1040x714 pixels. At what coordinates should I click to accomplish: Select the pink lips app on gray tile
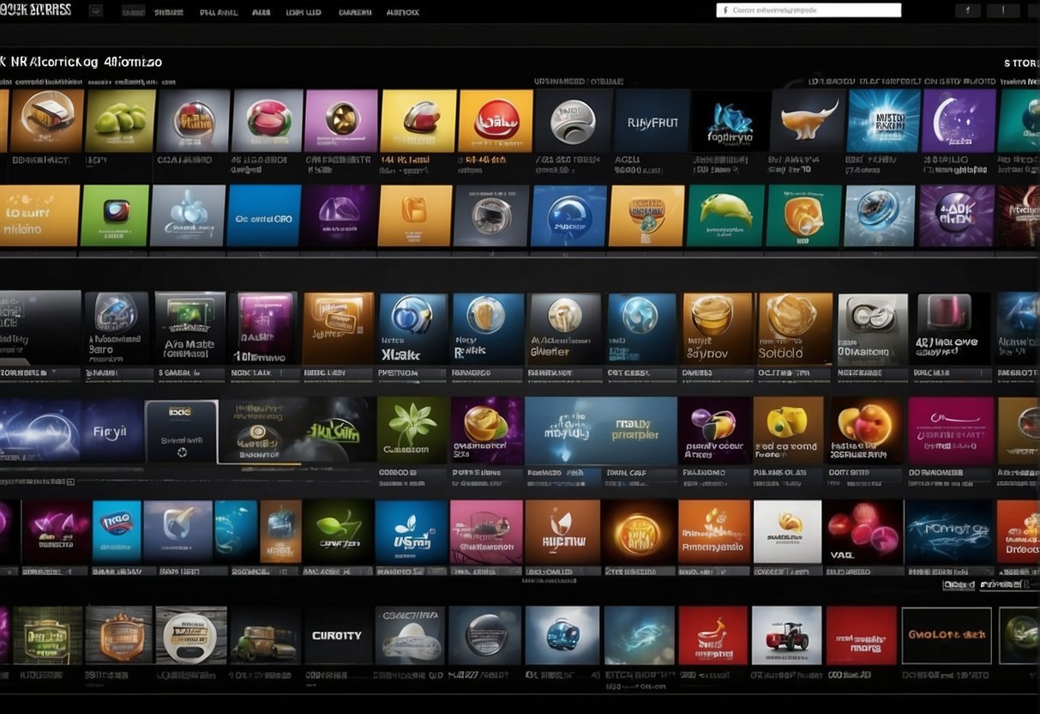coord(268,121)
